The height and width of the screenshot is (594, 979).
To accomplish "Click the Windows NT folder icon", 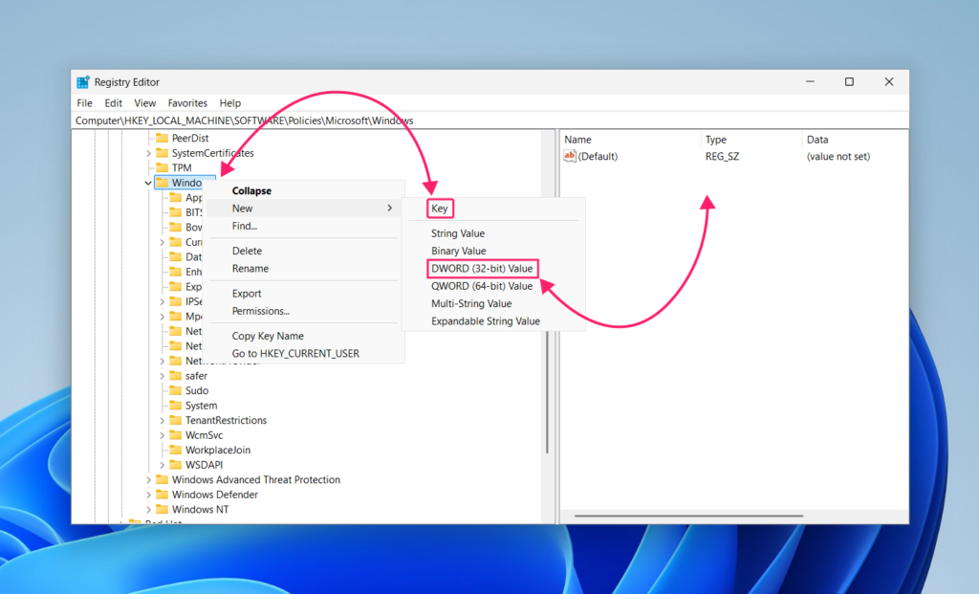I will pos(163,509).
